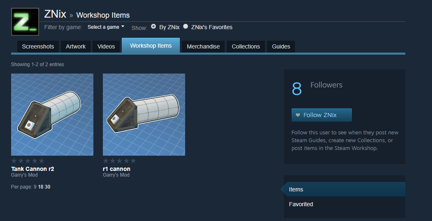Open the Select a game dropdown
Screen dimensions: 432x221
pos(106,27)
